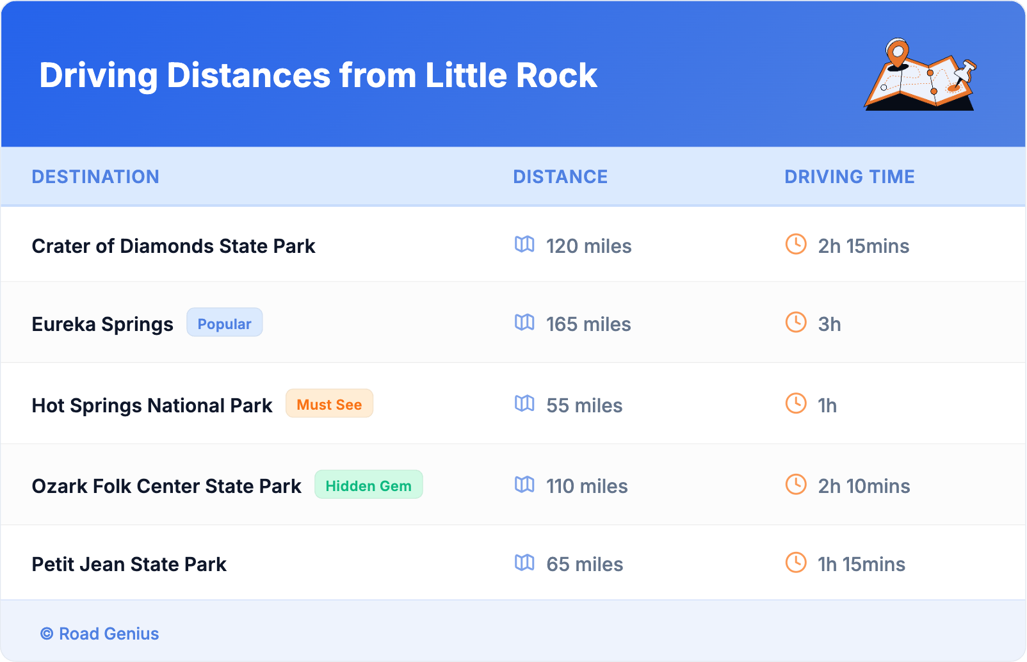
Task: Click the clock icon beside 2h 15mins
Action: tap(796, 245)
